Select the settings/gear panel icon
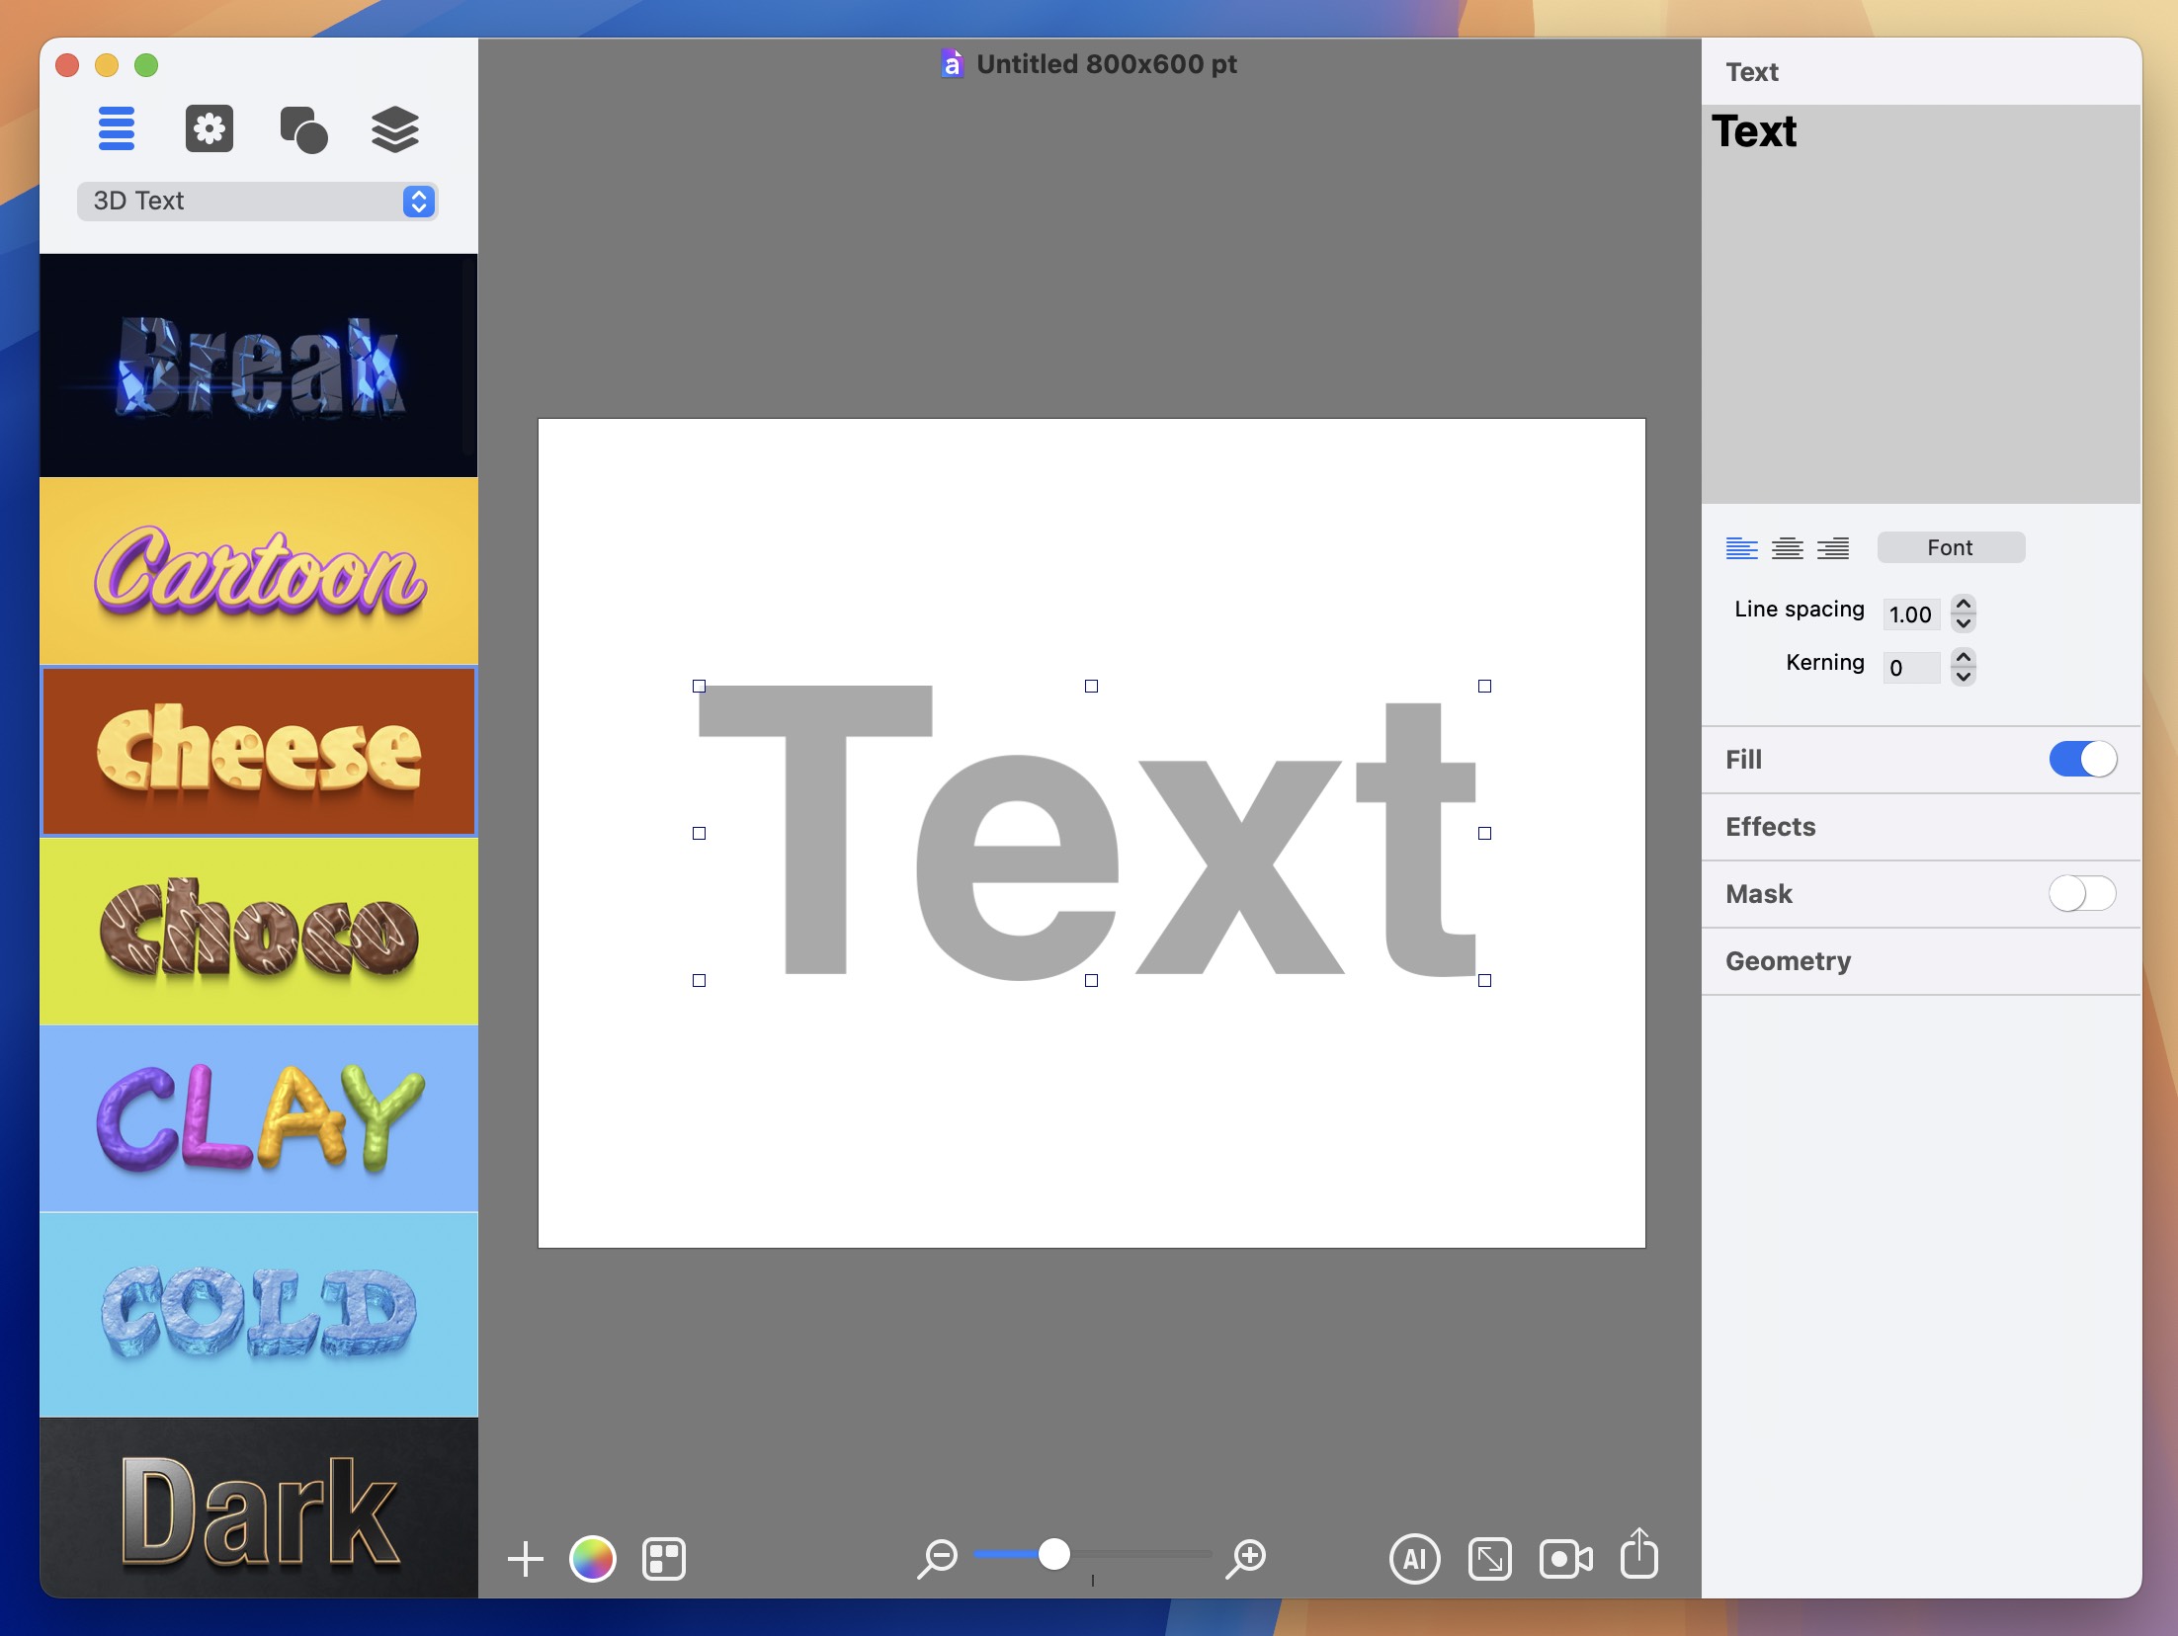Viewport: 2178px width, 1636px height. (x=208, y=128)
